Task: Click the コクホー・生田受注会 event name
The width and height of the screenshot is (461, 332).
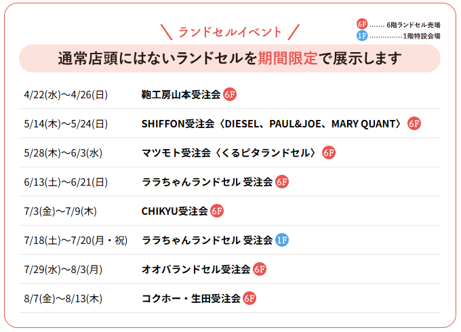Action: 191,298
